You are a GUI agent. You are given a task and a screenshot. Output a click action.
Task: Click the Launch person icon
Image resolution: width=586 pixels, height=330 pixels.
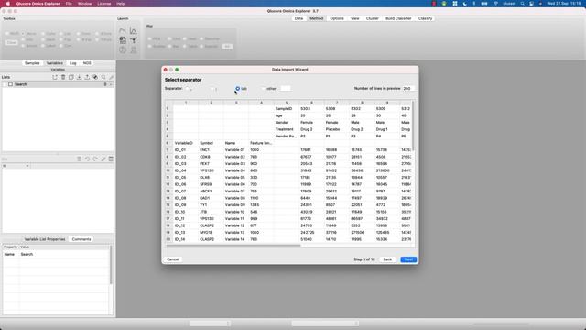(x=134, y=49)
